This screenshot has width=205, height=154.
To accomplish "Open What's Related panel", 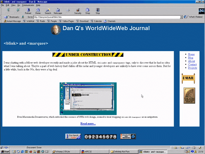I will (x=194, y=17).
